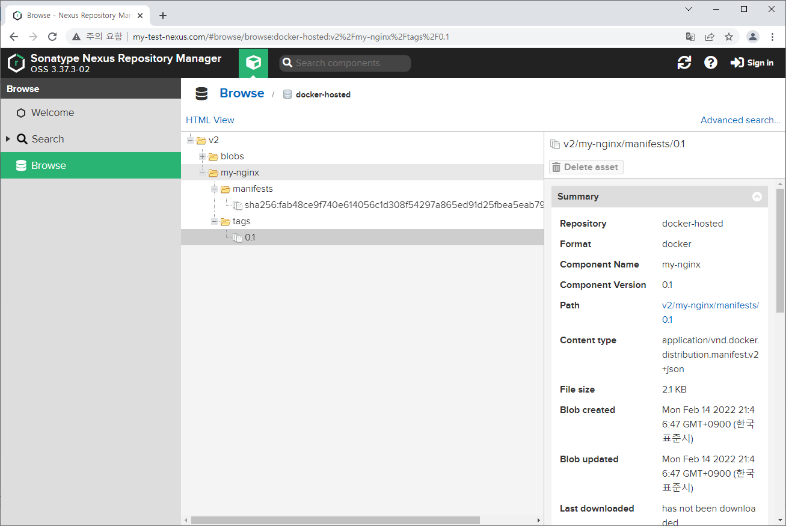Collapse the my-nginx folder node
This screenshot has width=786, height=526.
[203, 173]
